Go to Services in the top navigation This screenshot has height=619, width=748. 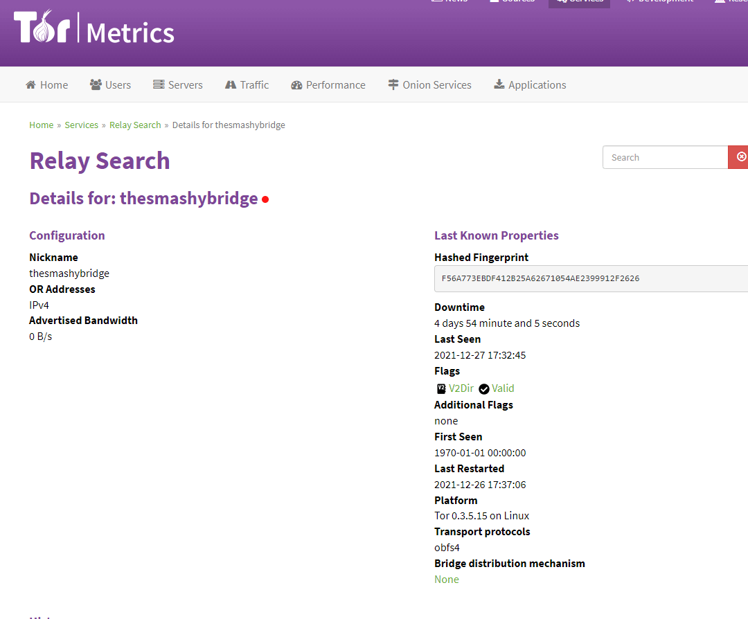click(579, 2)
